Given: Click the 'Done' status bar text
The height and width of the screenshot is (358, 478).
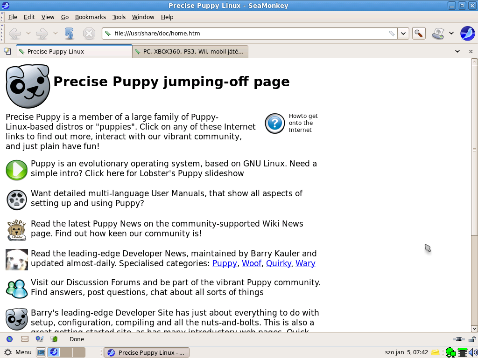Looking at the screenshot, I should (x=77, y=339).
